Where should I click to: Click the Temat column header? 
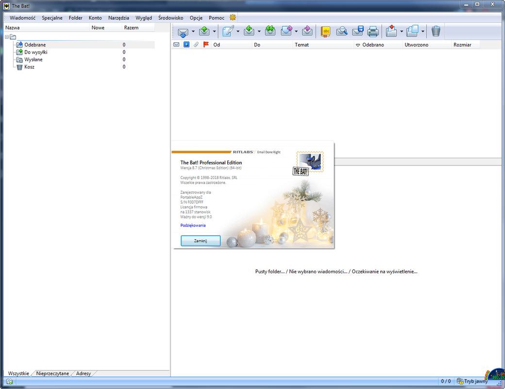point(323,45)
